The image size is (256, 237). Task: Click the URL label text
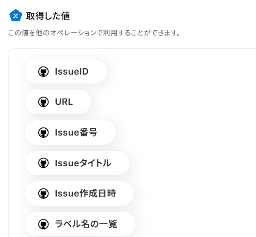pos(64,102)
